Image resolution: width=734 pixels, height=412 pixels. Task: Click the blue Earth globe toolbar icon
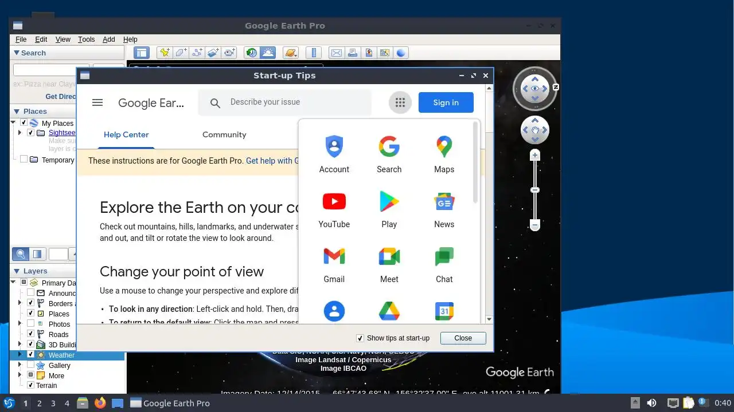(x=401, y=53)
